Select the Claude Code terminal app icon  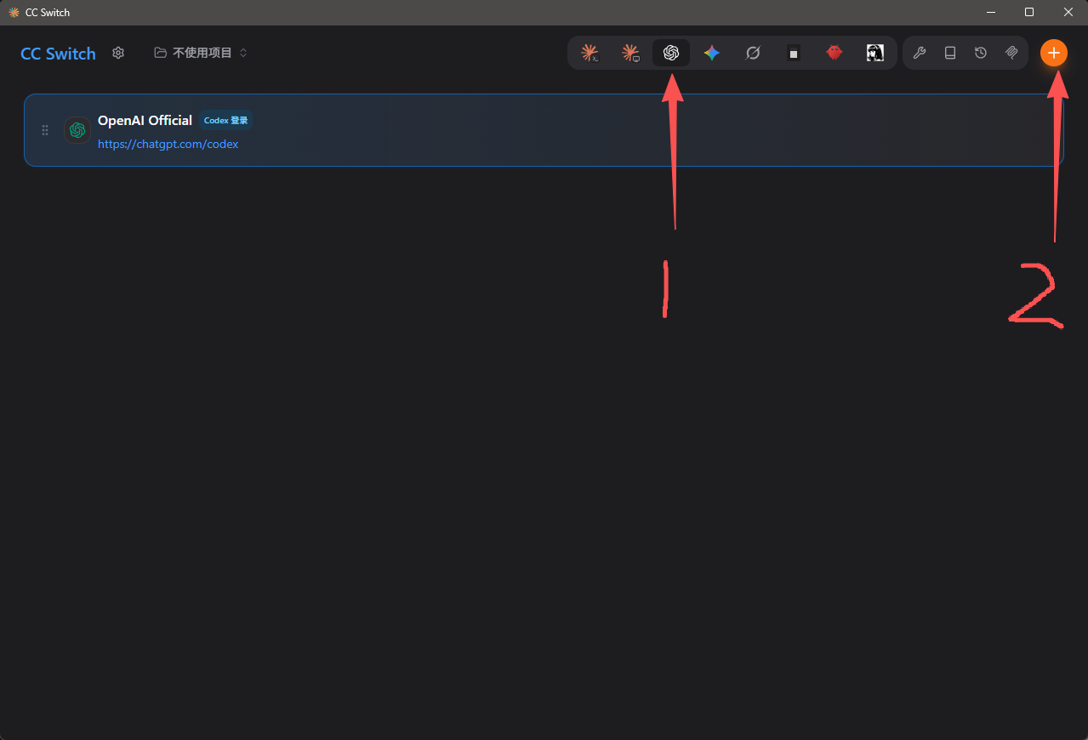coord(590,53)
